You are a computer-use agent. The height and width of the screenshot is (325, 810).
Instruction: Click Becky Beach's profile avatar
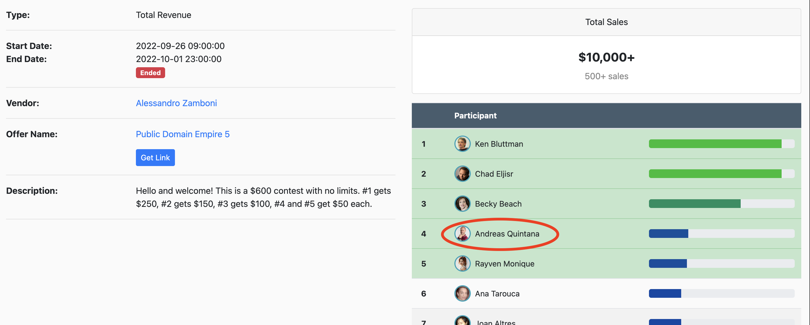[x=462, y=204]
